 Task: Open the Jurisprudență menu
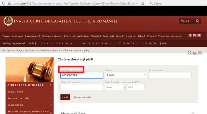(x=32, y=36)
